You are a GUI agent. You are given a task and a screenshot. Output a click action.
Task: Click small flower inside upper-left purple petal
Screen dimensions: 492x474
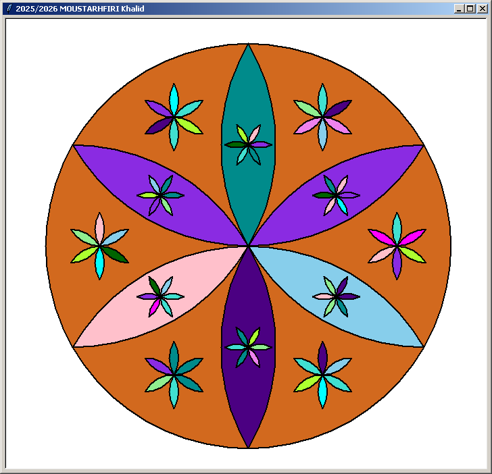pyautogui.click(x=160, y=195)
